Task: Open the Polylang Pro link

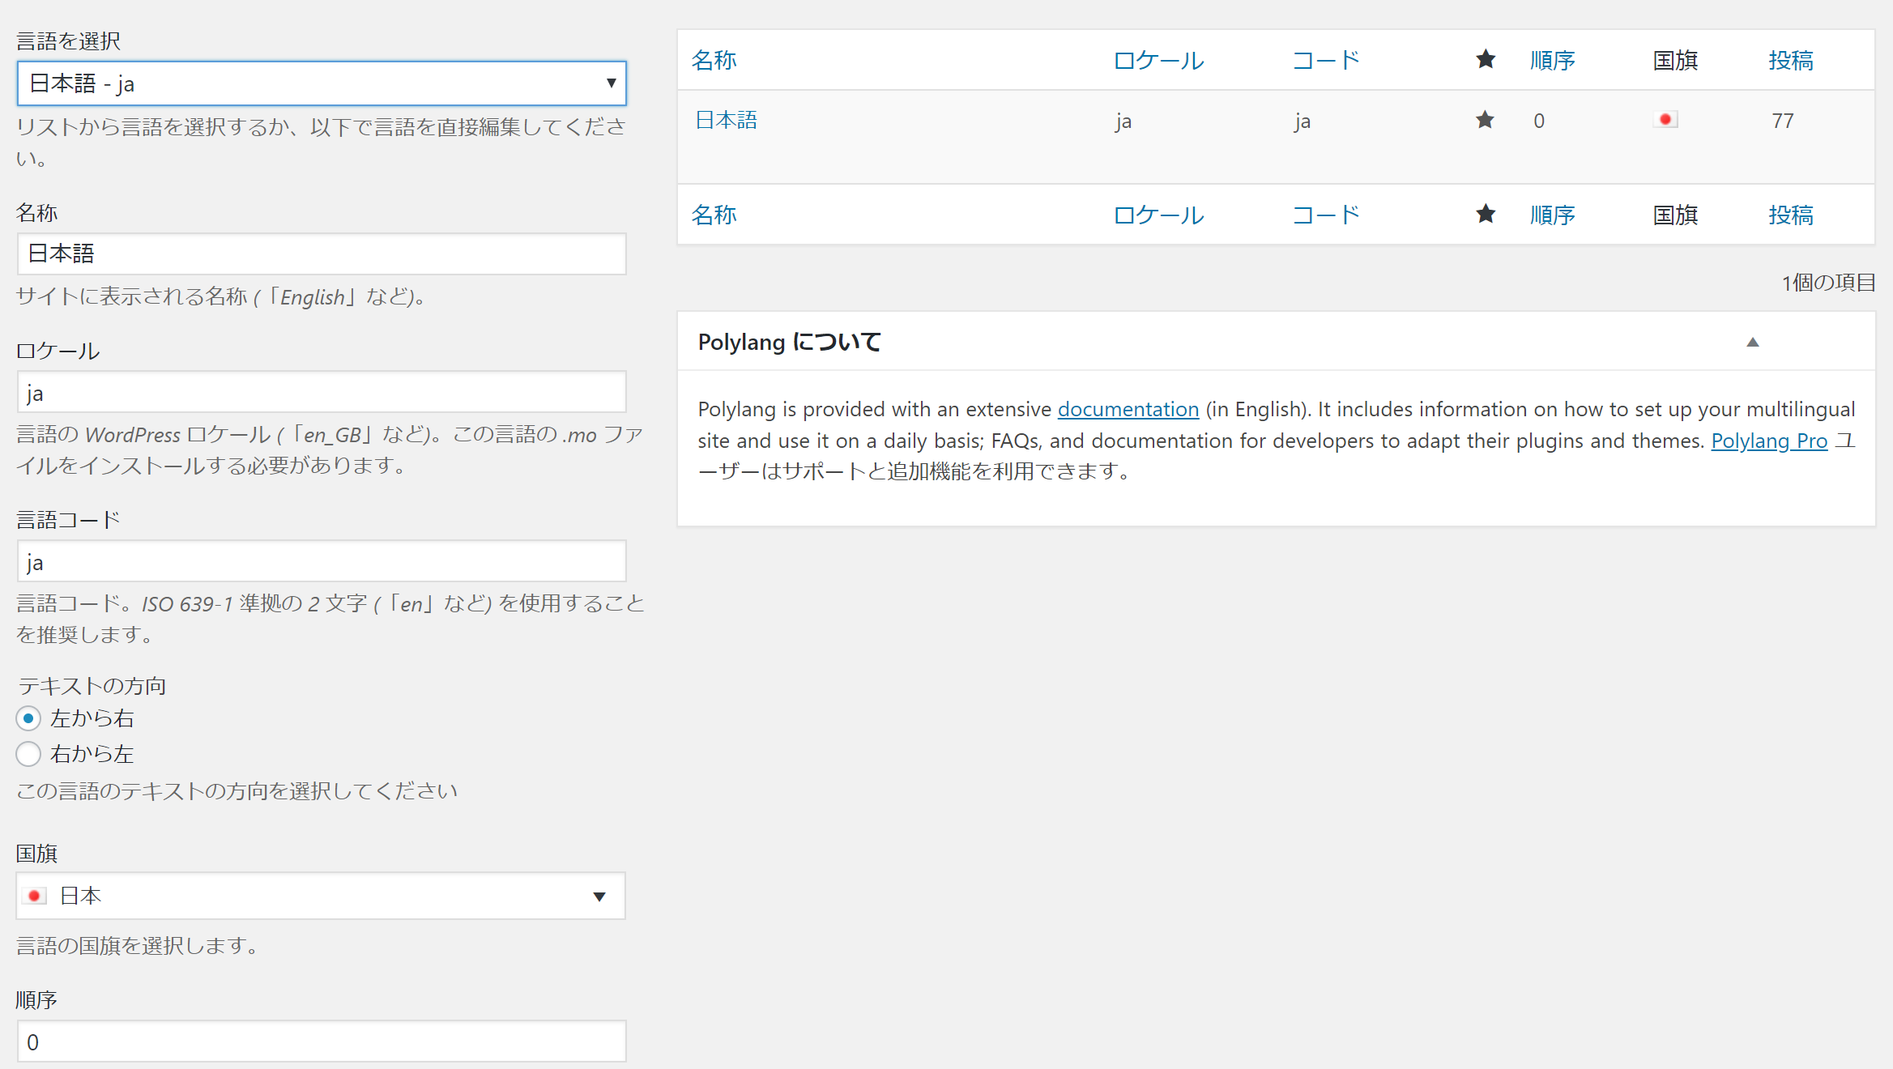Action: point(1768,441)
